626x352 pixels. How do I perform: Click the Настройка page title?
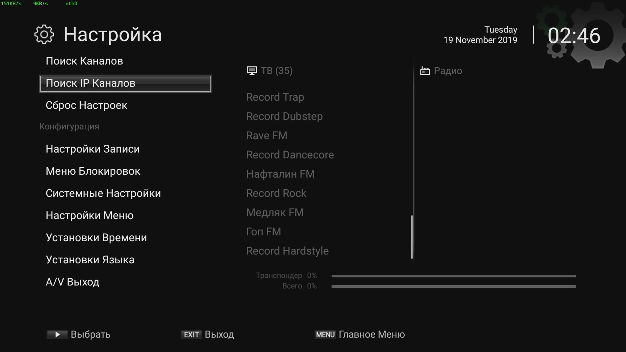tap(112, 35)
